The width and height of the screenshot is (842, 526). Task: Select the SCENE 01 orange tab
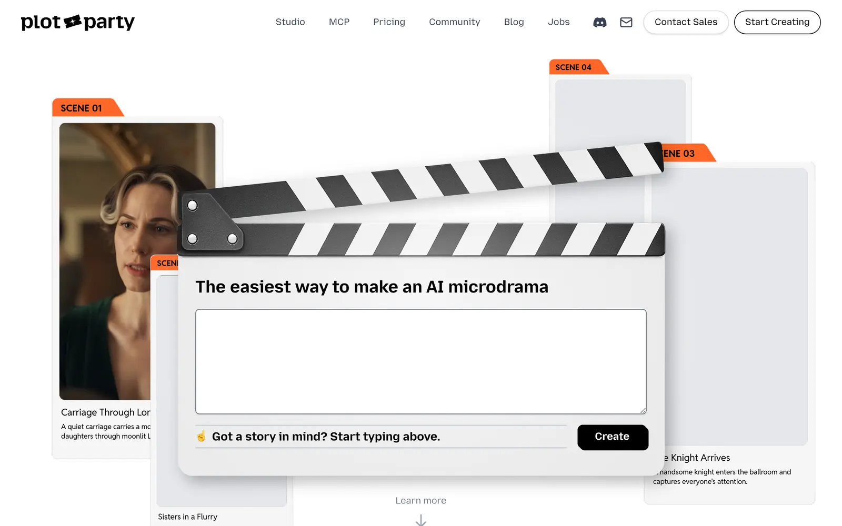[x=87, y=108]
